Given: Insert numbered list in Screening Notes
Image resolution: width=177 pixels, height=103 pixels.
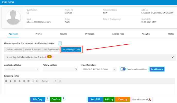Looking at the screenshot, I should point(37,81).
